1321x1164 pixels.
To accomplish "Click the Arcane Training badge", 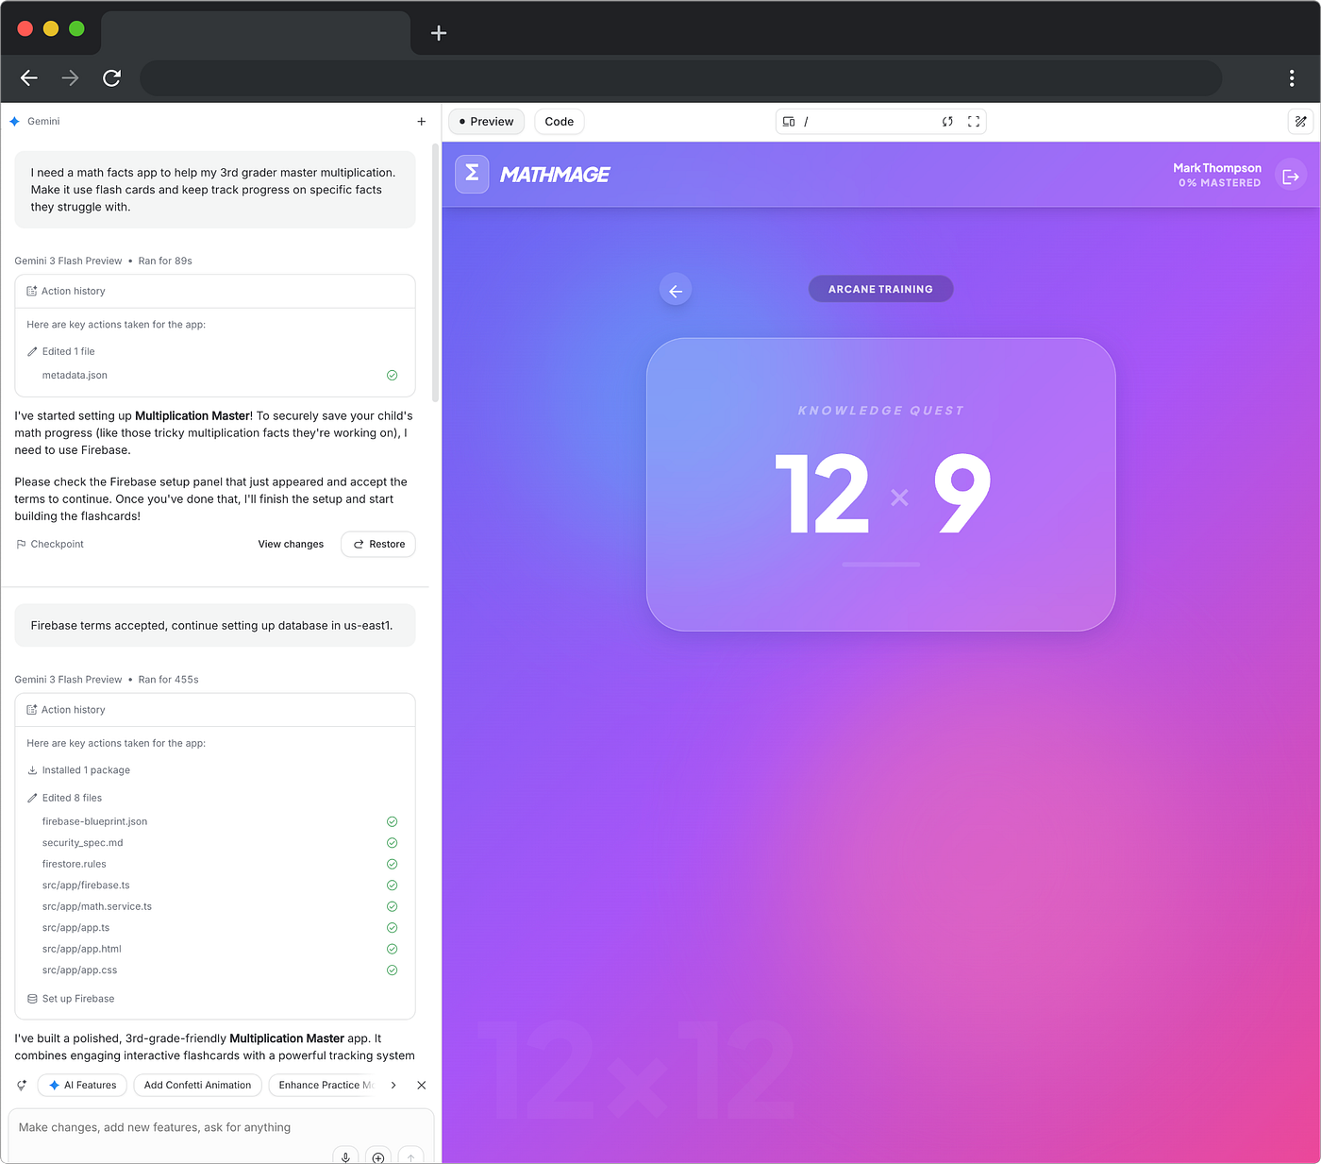I will [x=880, y=289].
